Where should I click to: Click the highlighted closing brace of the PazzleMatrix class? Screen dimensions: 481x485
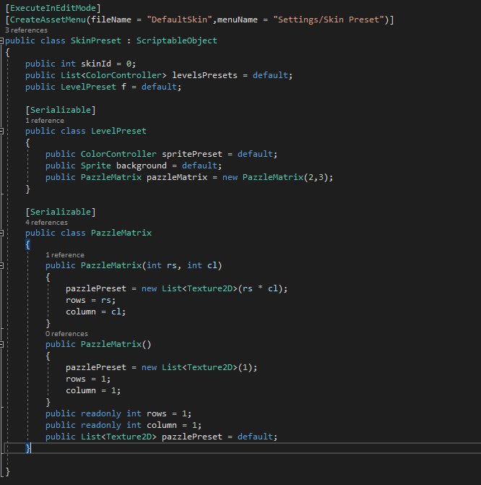pos(28,448)
